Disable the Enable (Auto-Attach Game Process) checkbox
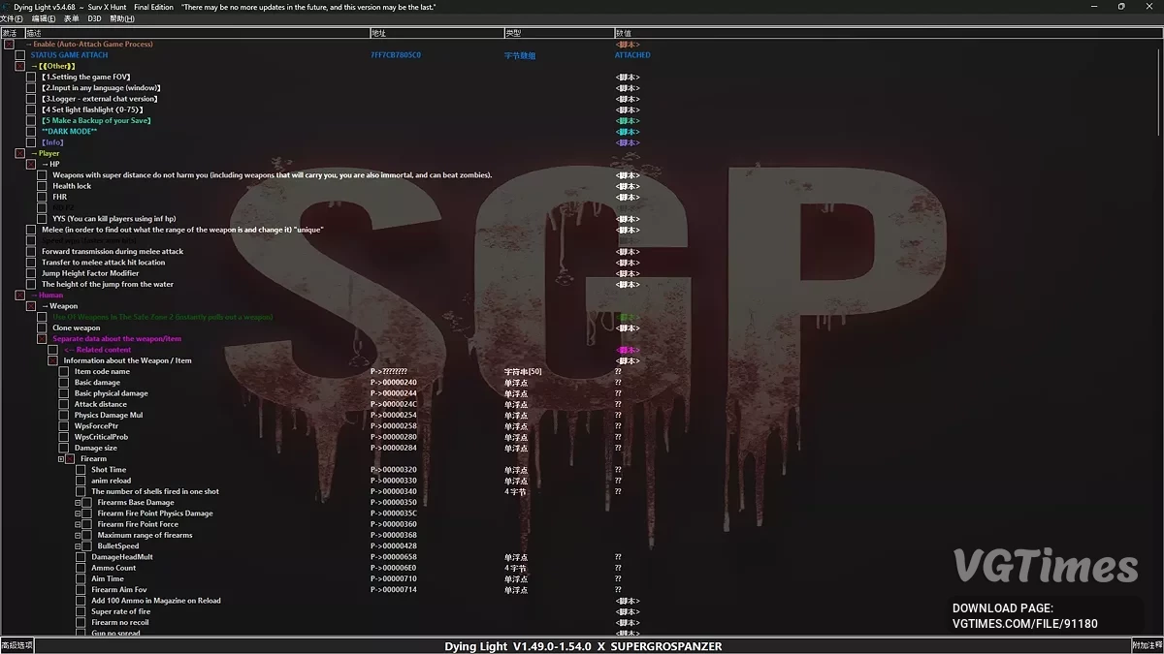Screen dimensions: 1164x654 [9, 44]
